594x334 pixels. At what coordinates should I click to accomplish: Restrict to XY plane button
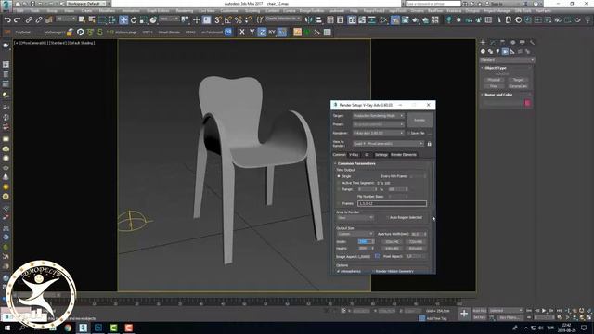point(272,32)
